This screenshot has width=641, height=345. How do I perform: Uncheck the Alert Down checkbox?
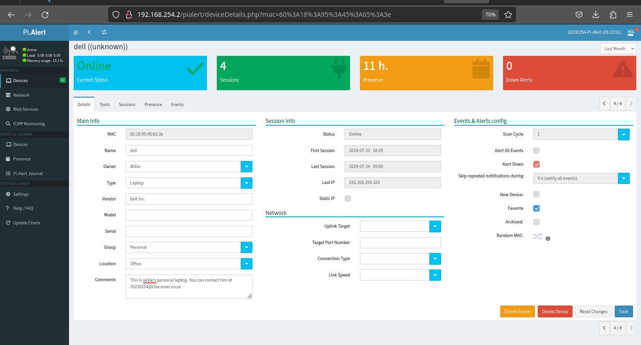tap(536, 164)
